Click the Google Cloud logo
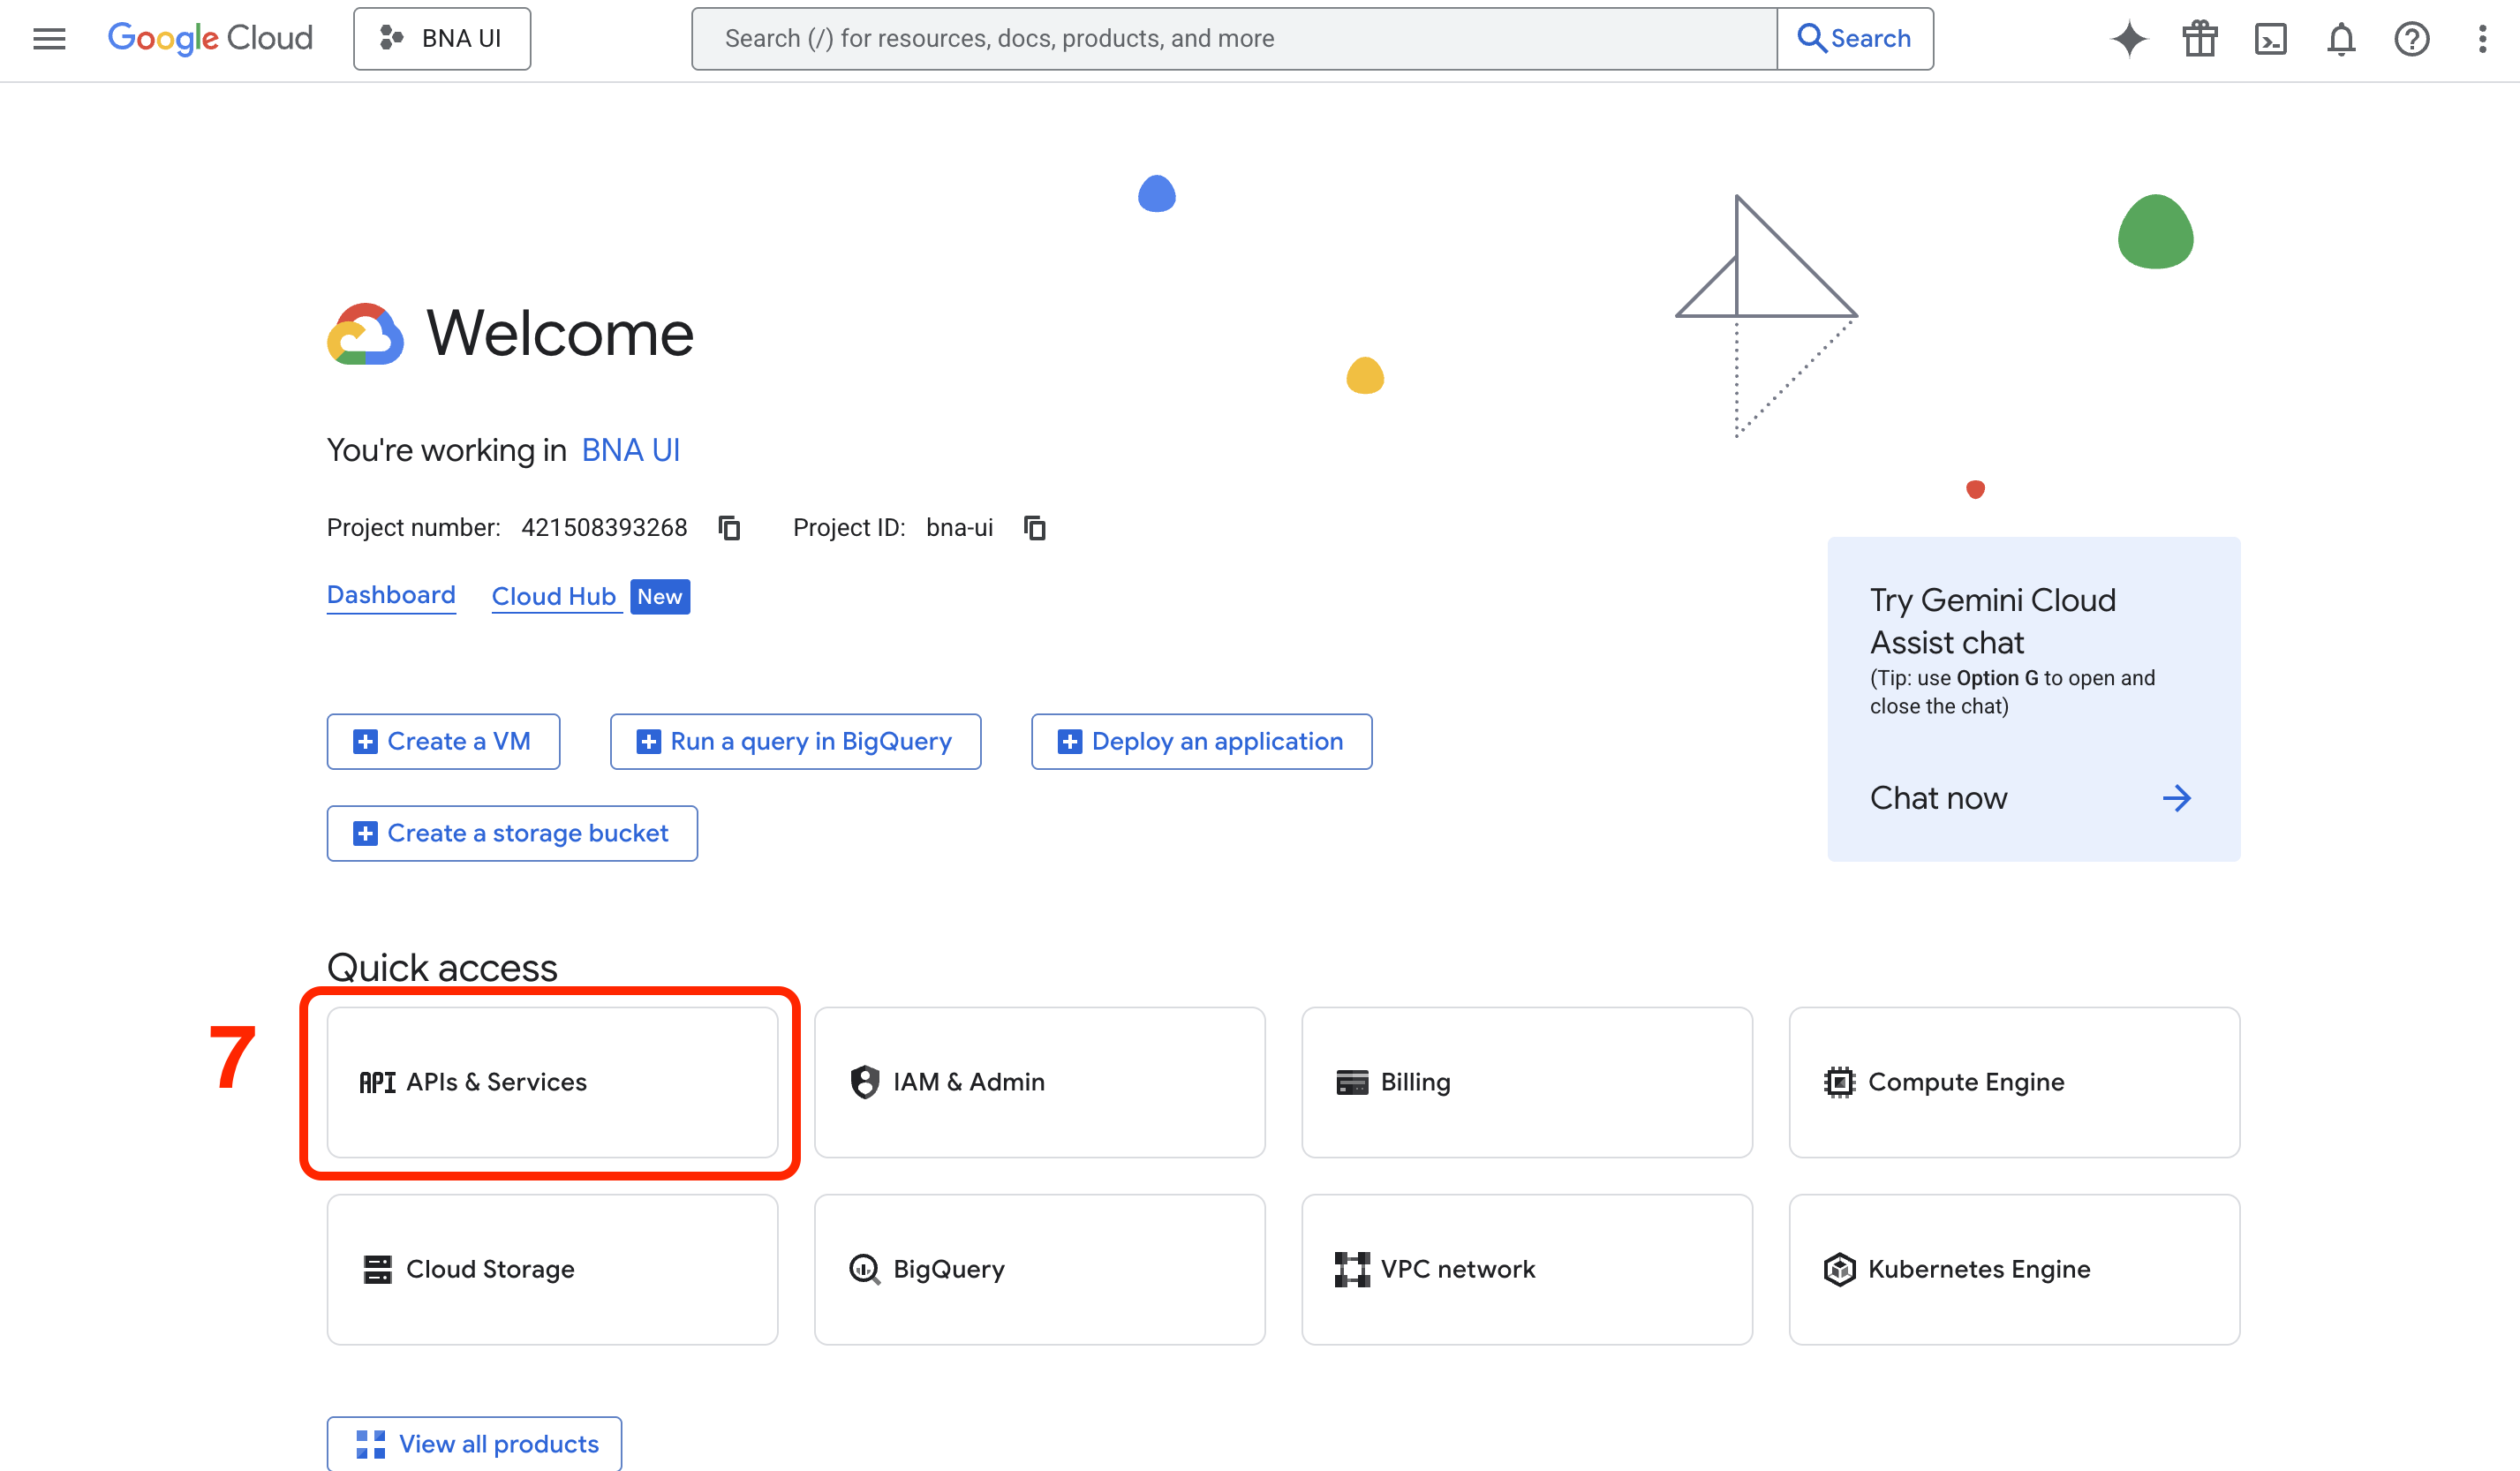2520x1471 pixels. pyautogui.click(x=210, y=38)
